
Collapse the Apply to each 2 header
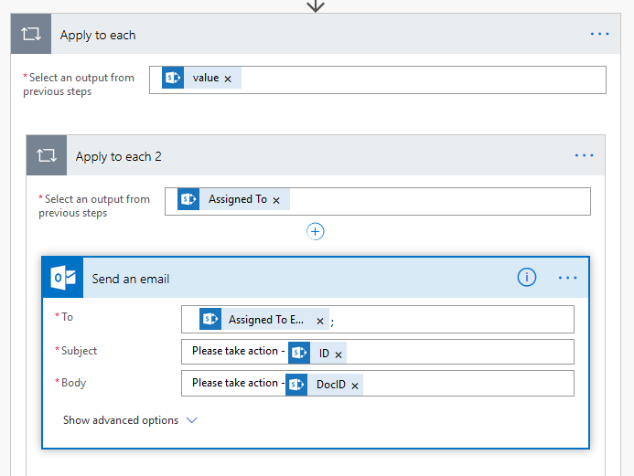tap(320, 156)
